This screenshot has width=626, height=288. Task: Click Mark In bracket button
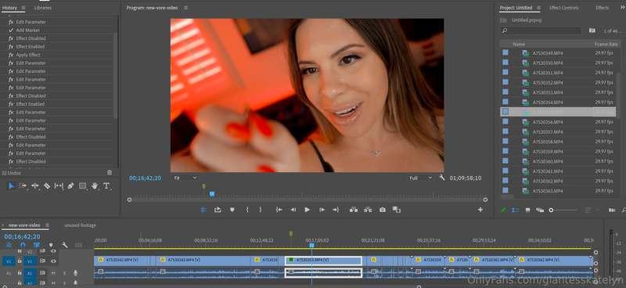coord(247,210)
